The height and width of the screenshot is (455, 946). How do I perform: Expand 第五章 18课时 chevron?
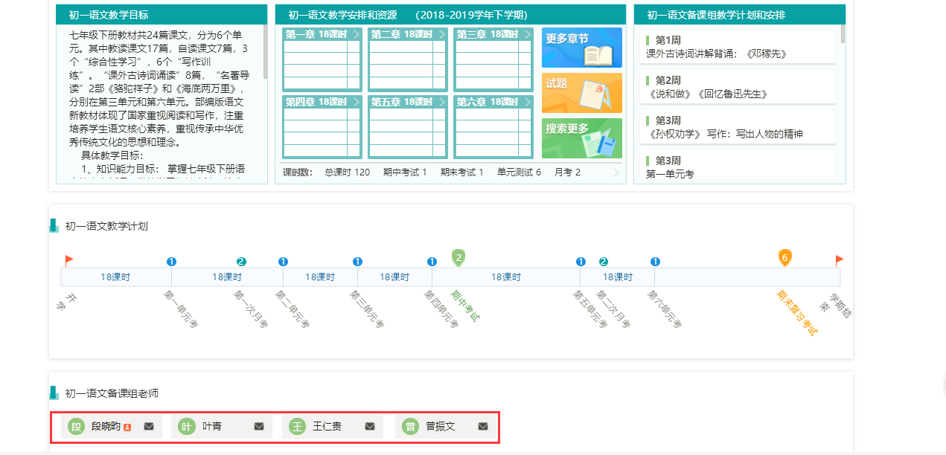tap(442, 102)
